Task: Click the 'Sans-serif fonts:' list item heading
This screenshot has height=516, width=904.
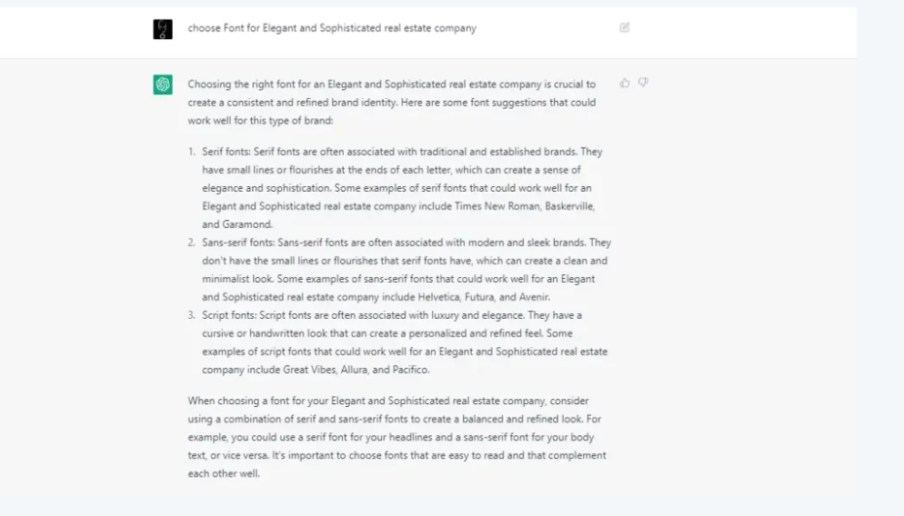Action: tap(238, 243)
